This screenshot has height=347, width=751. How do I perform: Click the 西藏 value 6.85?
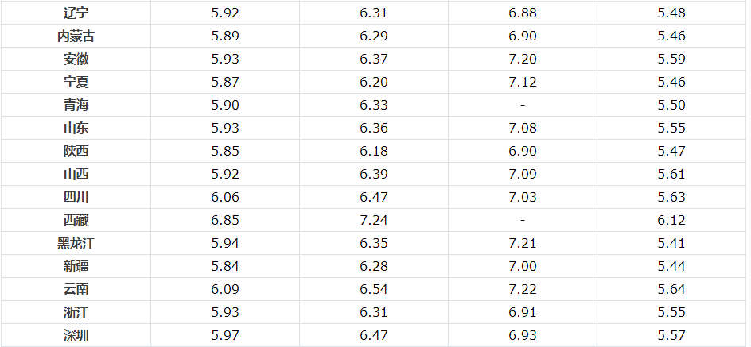225,220
